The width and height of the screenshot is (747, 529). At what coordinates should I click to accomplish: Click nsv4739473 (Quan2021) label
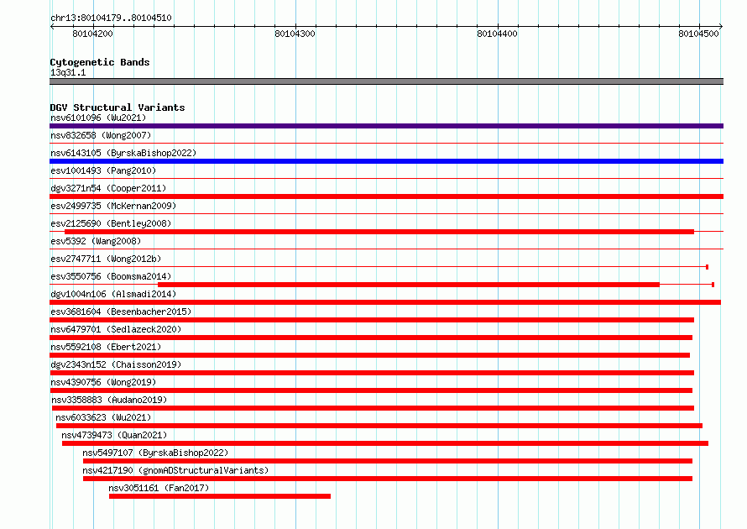(114, 435)
